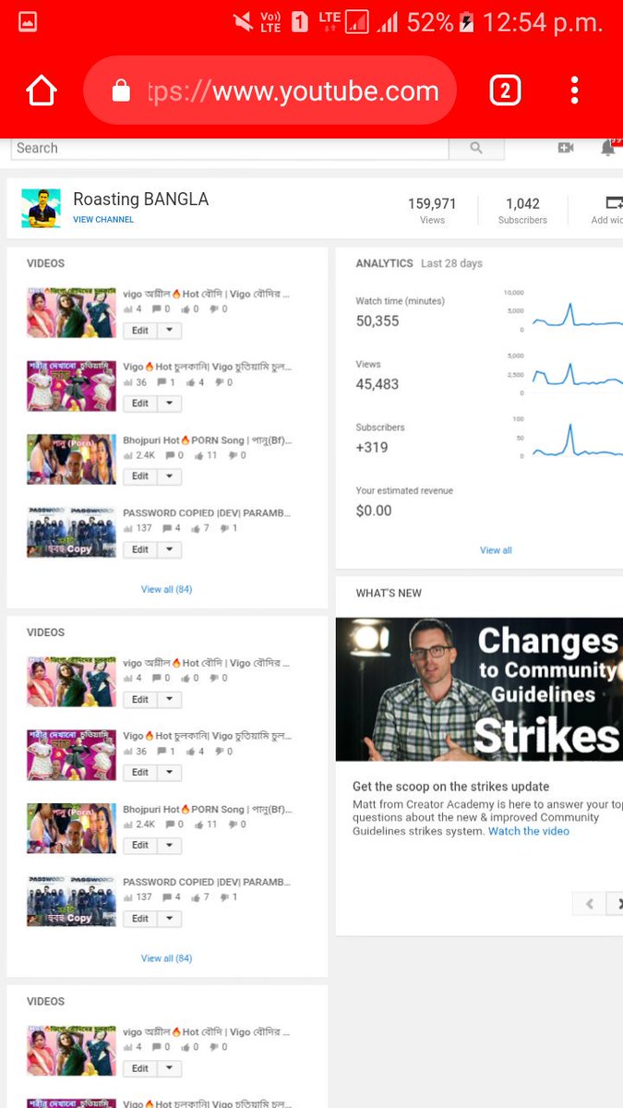Click the Views value 45,483
The height and width of the screenshot is (1108, 623).
point(377,384)
